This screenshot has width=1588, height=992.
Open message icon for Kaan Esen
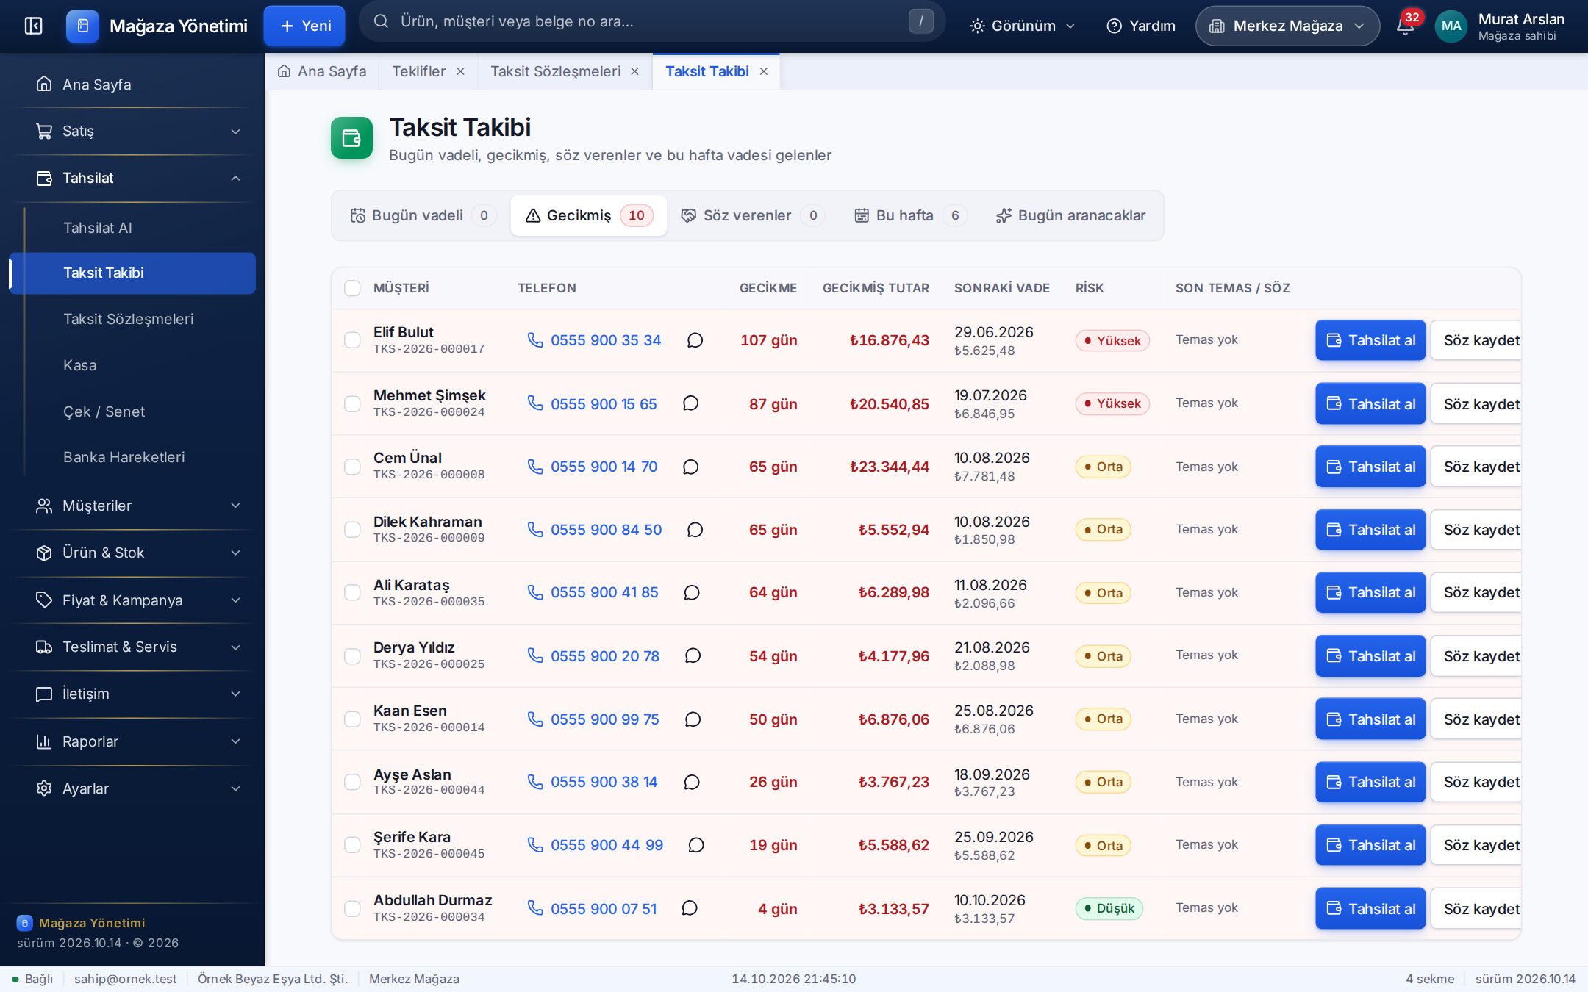[x=693, y=719]
